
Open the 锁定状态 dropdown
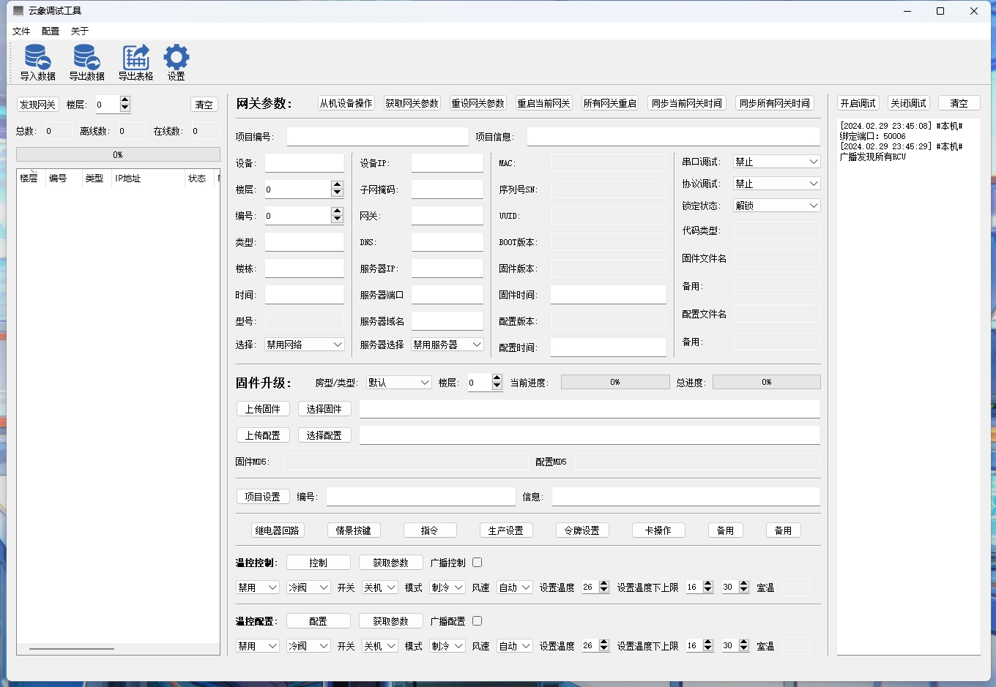[x=776, y=206]
